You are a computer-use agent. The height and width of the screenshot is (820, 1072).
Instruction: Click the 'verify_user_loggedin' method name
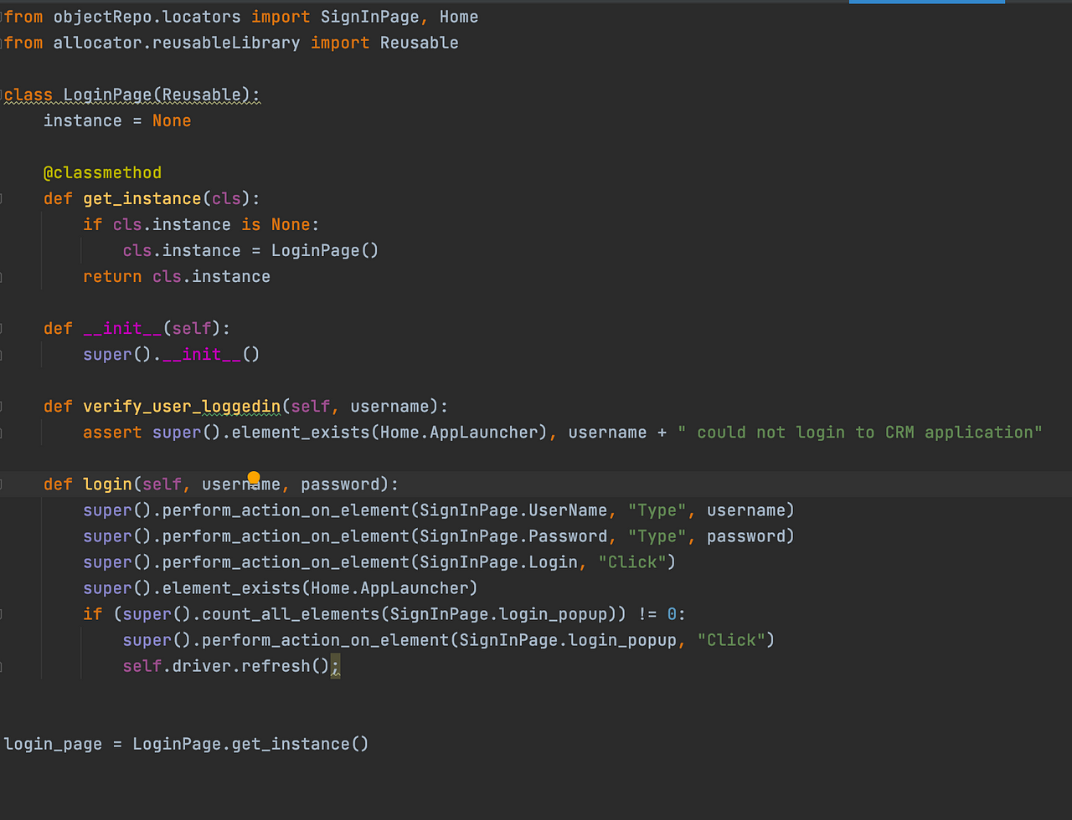click(182, 406)
